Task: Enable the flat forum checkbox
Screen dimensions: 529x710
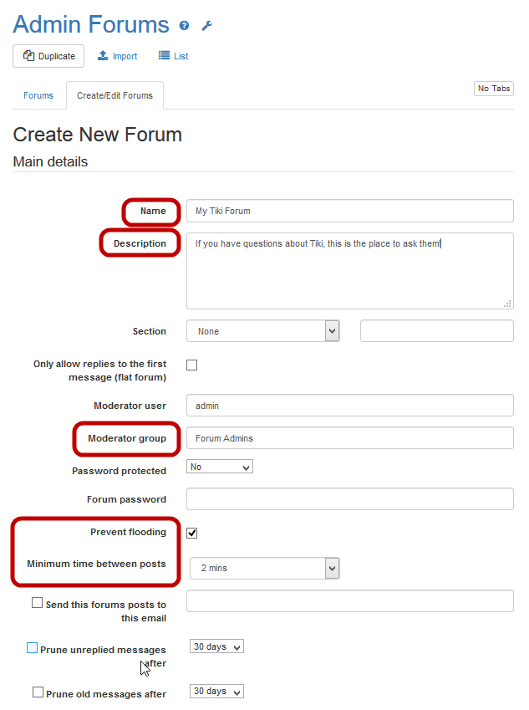Action: [192, 365]
